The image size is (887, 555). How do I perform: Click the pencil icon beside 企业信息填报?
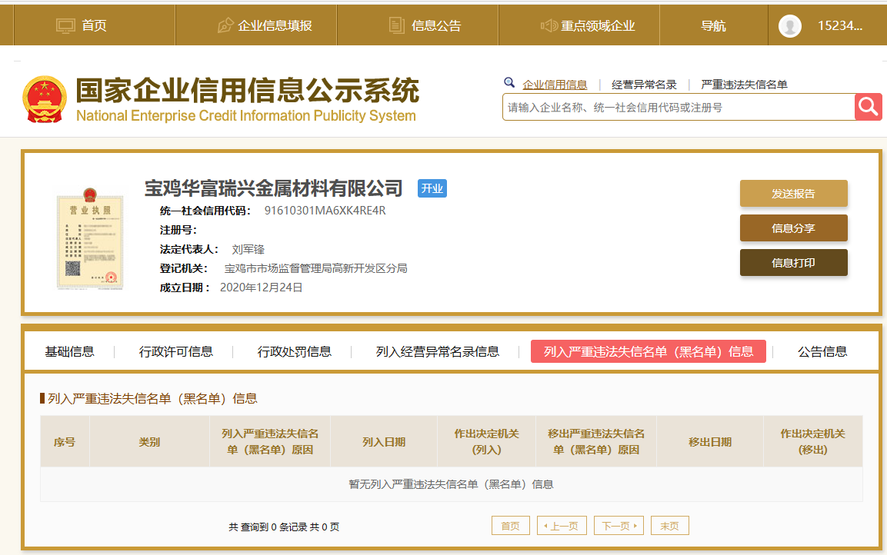225,26
